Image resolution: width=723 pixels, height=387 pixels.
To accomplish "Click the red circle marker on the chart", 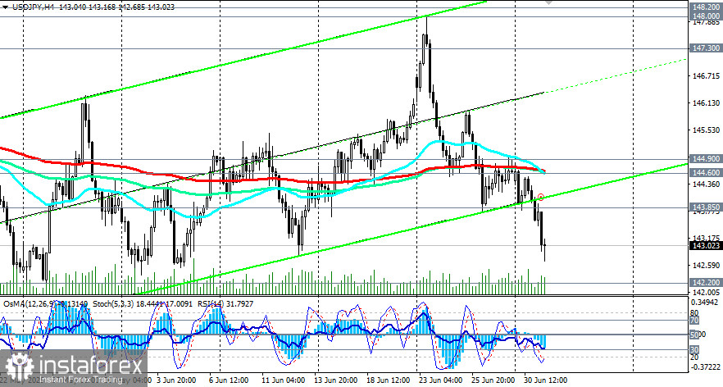I will (x=541, y=198).
